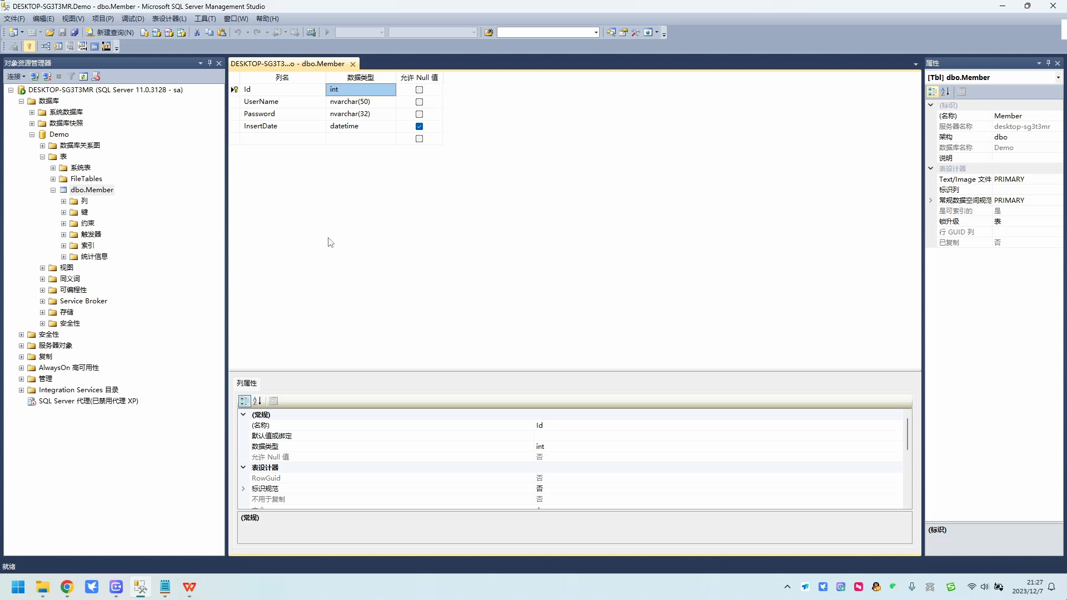
Task: Refresh the Object Explorer tree
Action: [x=83, y=76]
